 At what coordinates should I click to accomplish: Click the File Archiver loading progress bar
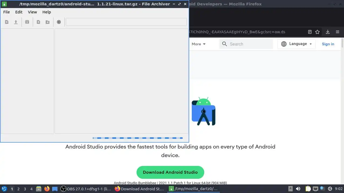[138, 138]
